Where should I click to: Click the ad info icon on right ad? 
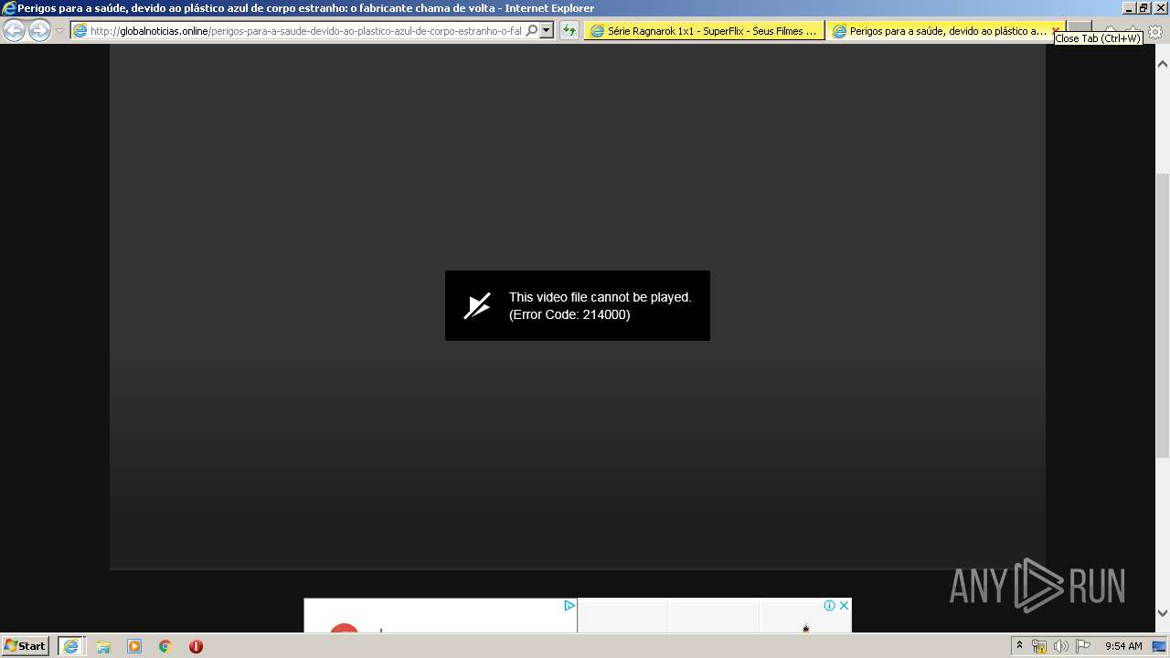(x=829, y=605)
